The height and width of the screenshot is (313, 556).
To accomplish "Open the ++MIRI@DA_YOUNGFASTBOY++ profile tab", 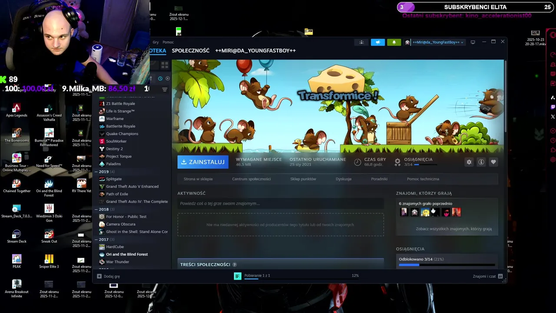I will [x=255, y=50].
